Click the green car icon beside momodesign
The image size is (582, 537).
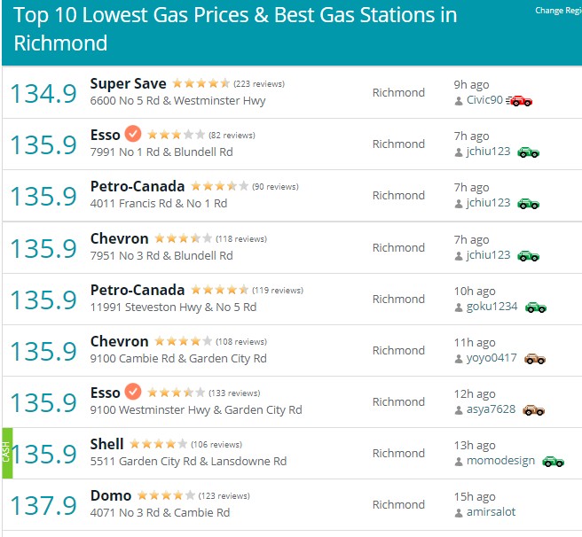[553, 462]
